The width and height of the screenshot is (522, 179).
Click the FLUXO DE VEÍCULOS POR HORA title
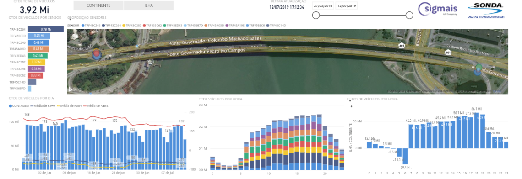[372, 99]
